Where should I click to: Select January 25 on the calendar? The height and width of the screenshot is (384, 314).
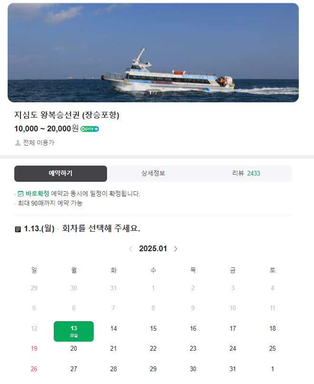[x=272, y=348]
